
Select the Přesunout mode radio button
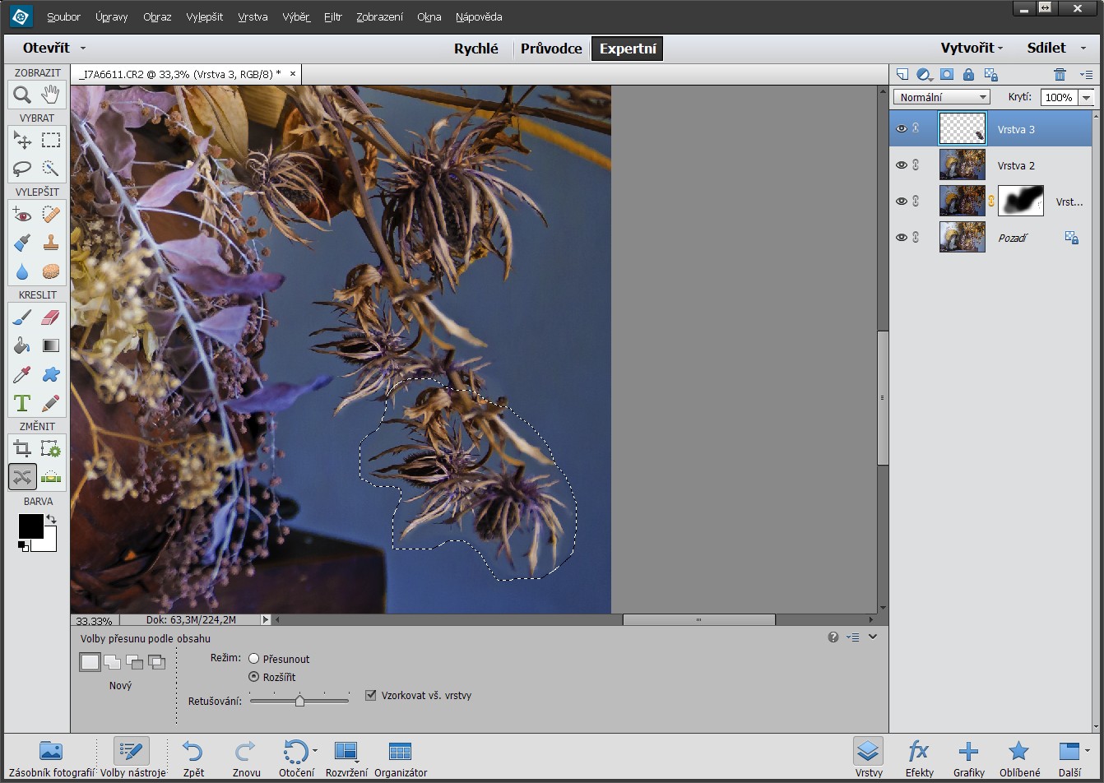(254, 659)
